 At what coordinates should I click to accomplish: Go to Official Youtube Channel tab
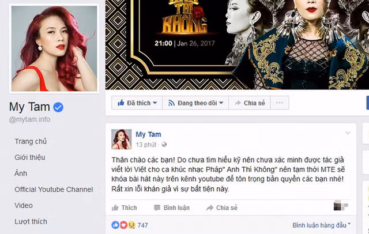54,189
